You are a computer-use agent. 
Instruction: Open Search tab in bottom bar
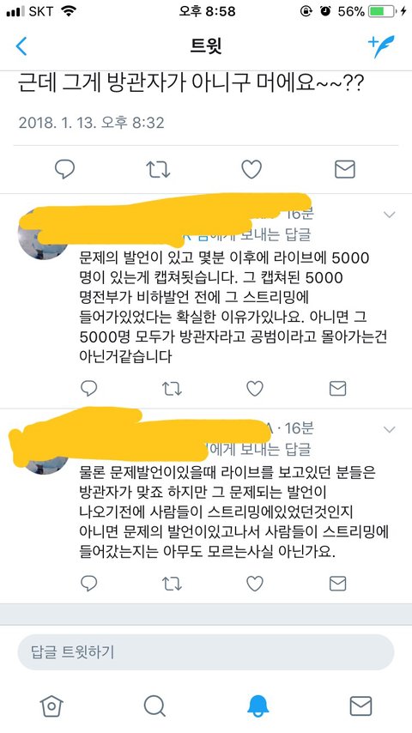pyautogui.click(x=154, y=706)
